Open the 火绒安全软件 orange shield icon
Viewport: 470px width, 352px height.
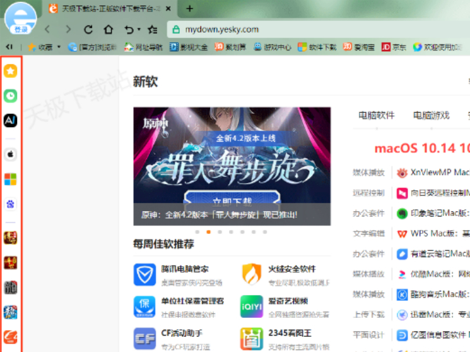[x=251, y=275]
